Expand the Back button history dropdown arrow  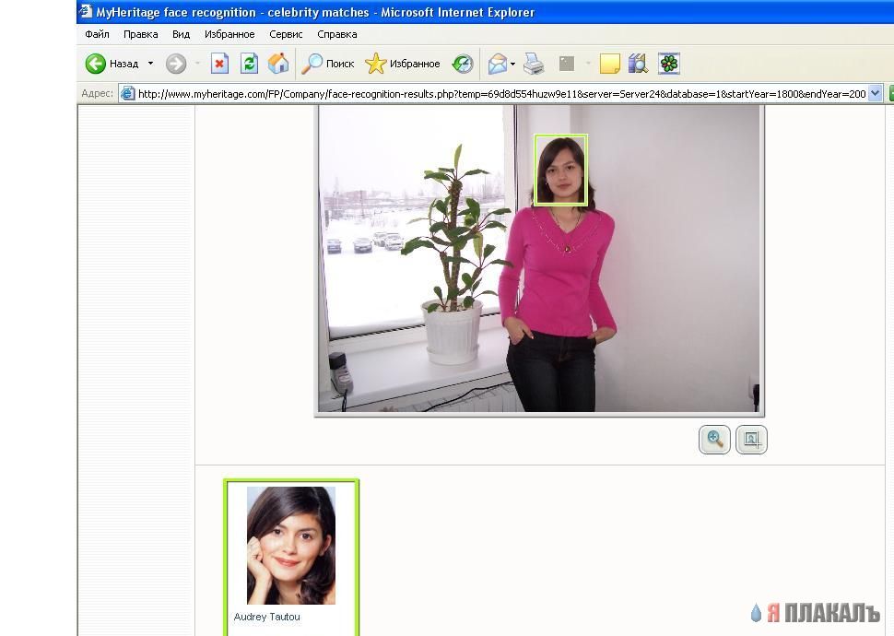[x=150, y=64]
